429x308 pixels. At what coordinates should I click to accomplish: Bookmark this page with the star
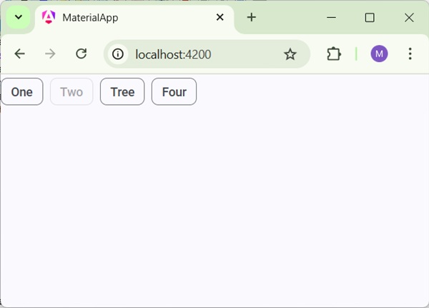pos(290,54)
